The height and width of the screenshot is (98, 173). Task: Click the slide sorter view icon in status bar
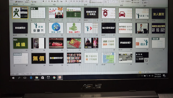(140, 72)
